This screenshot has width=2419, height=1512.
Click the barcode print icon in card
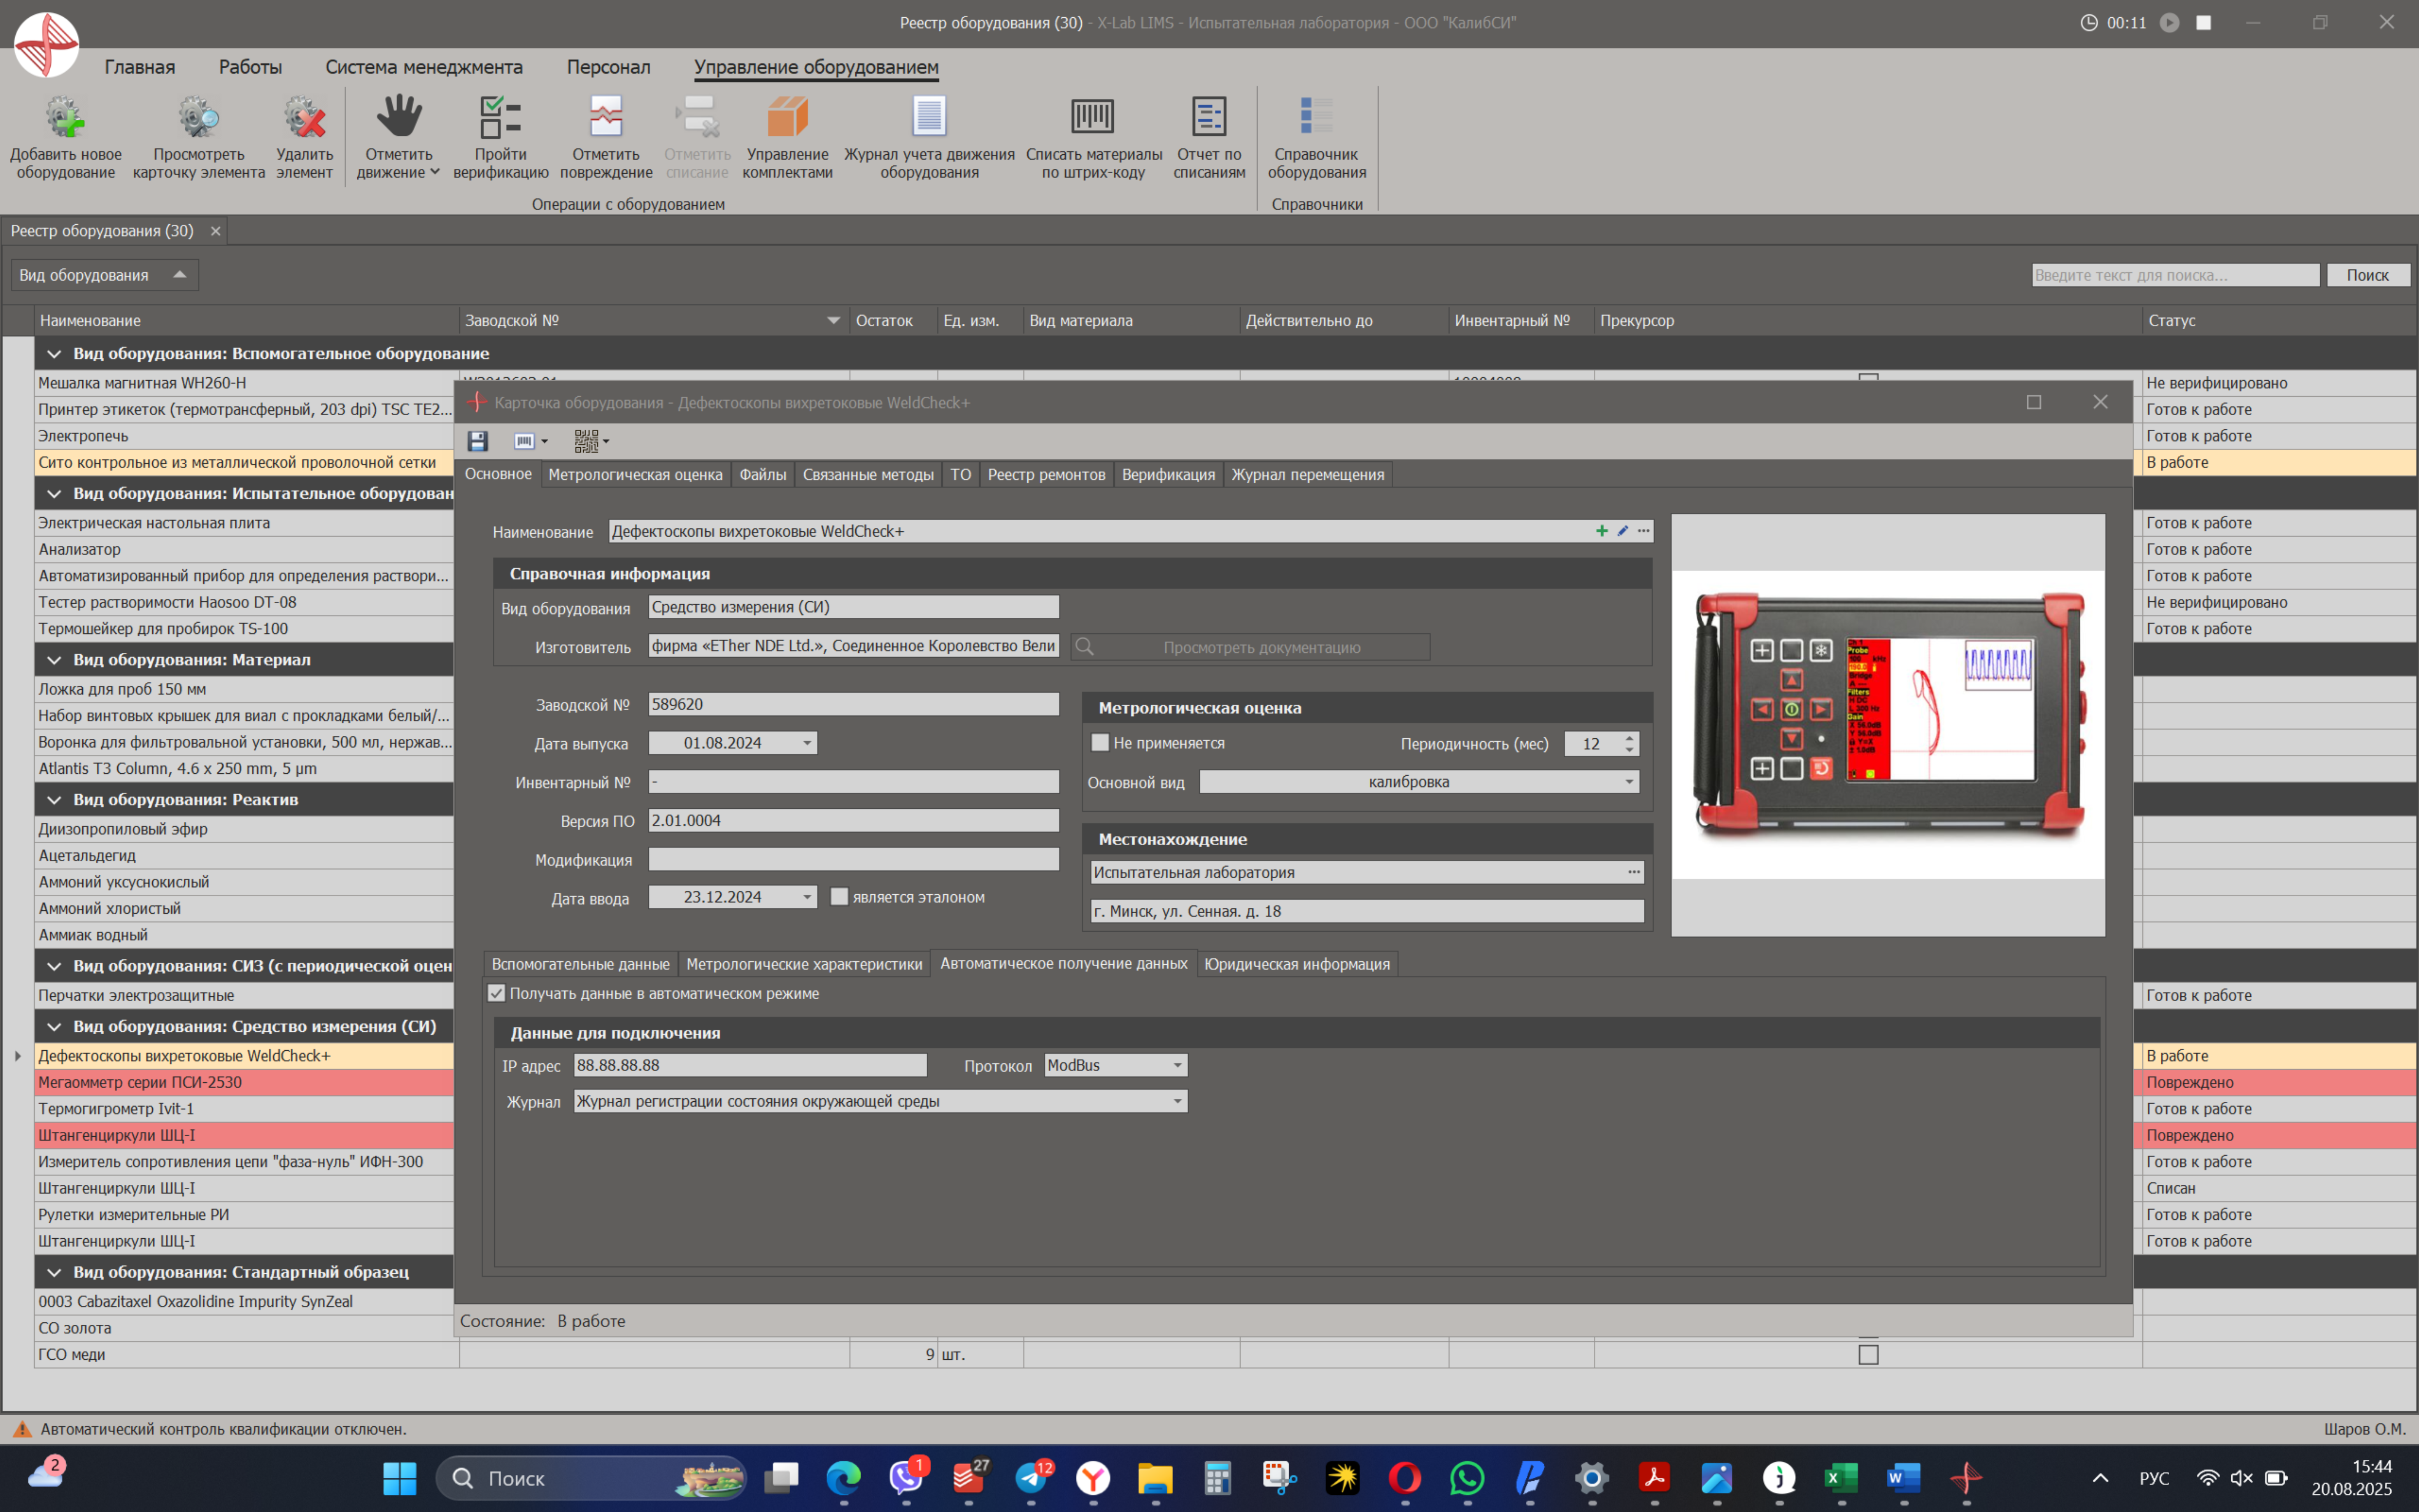(x=524, y=441)
